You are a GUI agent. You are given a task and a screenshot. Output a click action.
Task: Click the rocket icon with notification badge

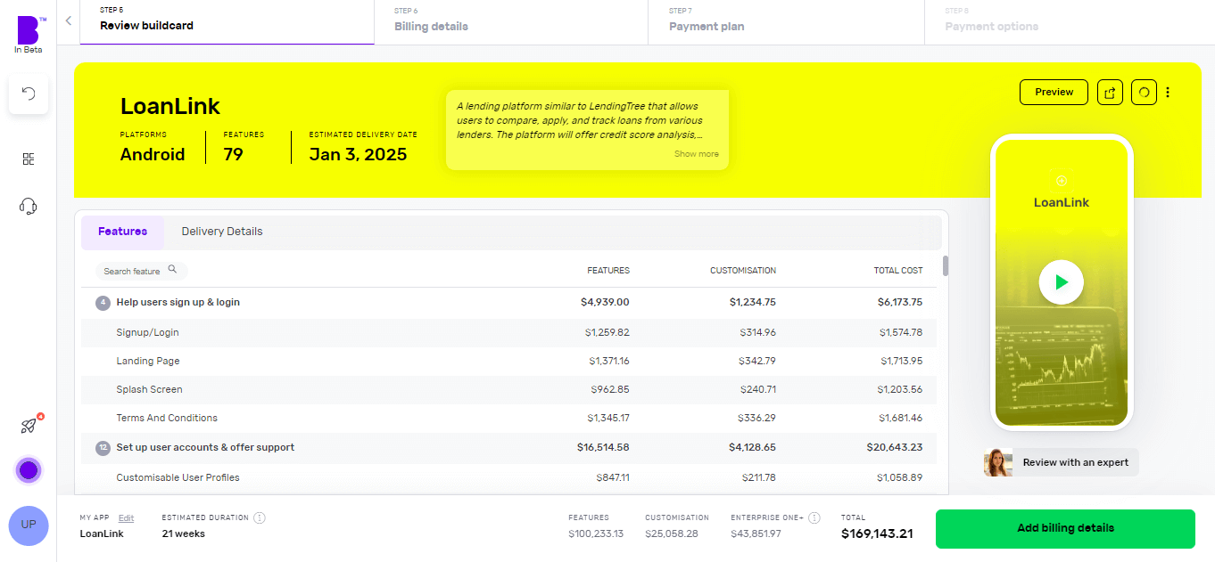click(29, 426)
